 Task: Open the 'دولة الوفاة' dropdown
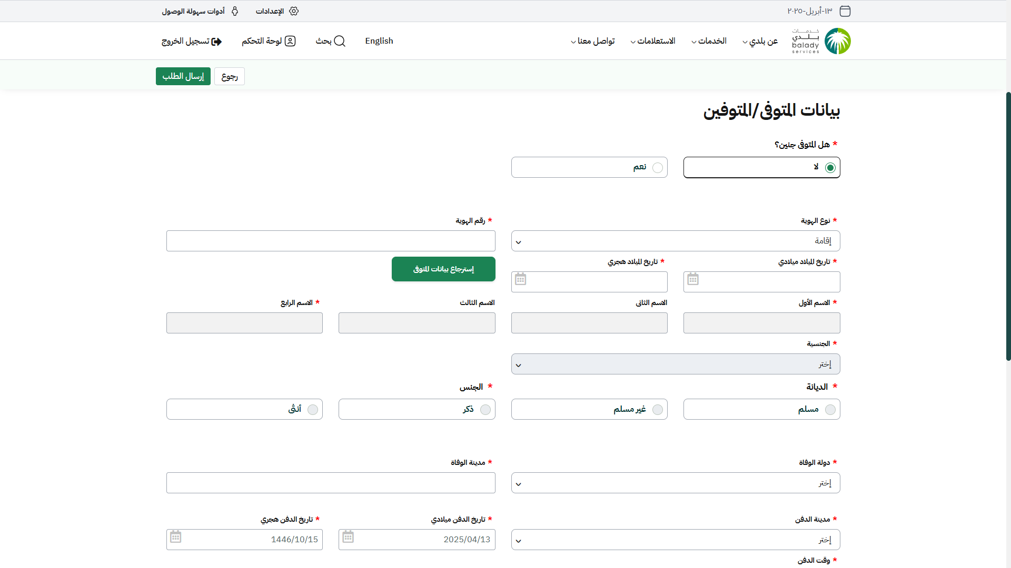(x=676, y=483)
